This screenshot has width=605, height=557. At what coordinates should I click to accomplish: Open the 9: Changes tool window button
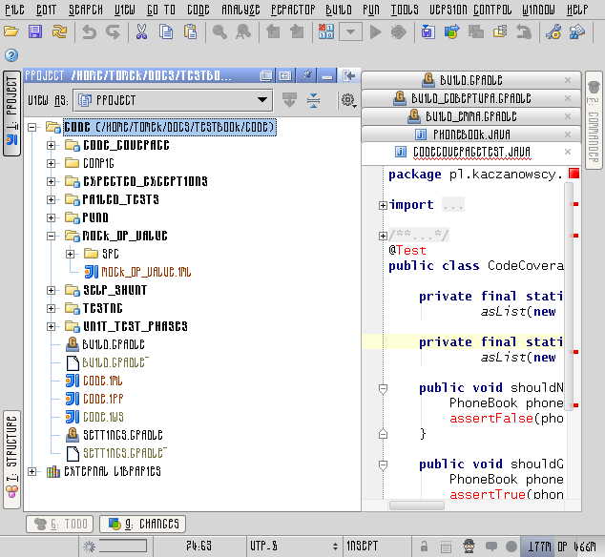[x=143, y=525]
